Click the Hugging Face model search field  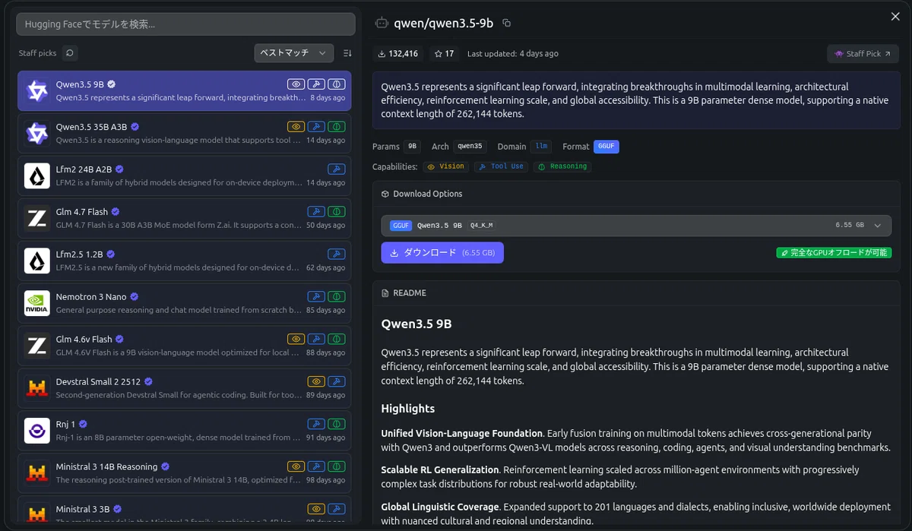coord(186,24)
